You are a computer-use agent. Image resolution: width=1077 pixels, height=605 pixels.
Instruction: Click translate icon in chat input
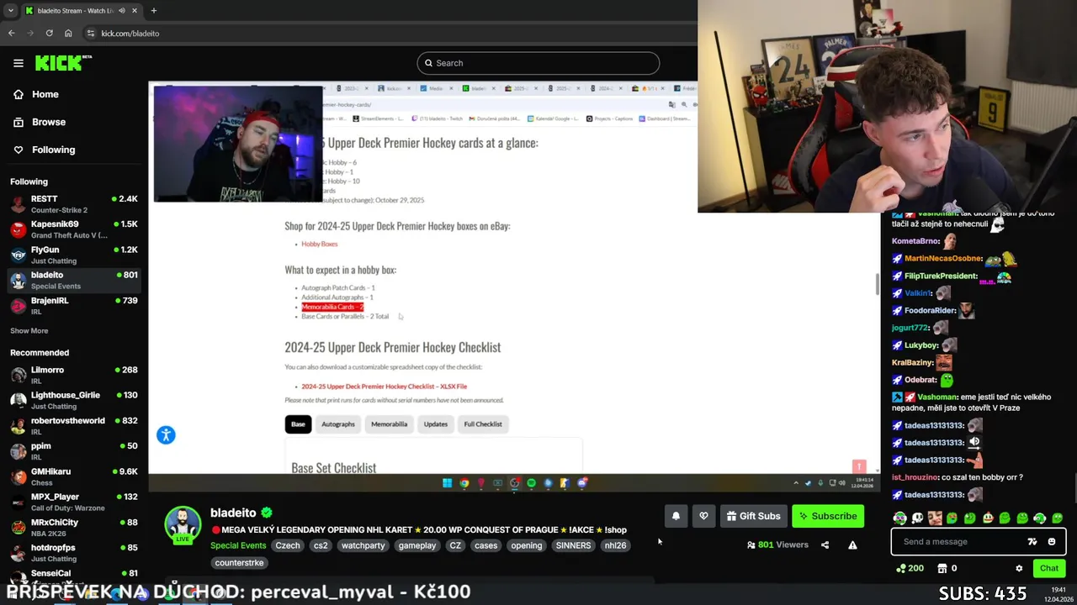coord(1032,542)
